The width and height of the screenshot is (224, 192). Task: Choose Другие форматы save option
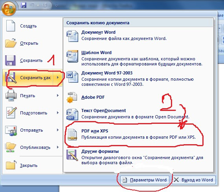[x=138, y=157]
